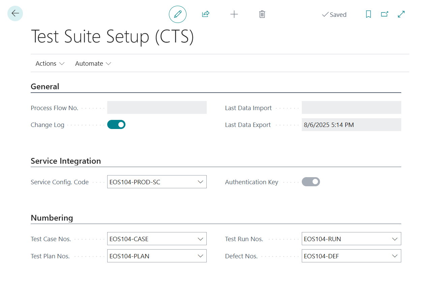The image size is (438, 291).
Task: Create new record with plus icon
Action: point(234,14)
